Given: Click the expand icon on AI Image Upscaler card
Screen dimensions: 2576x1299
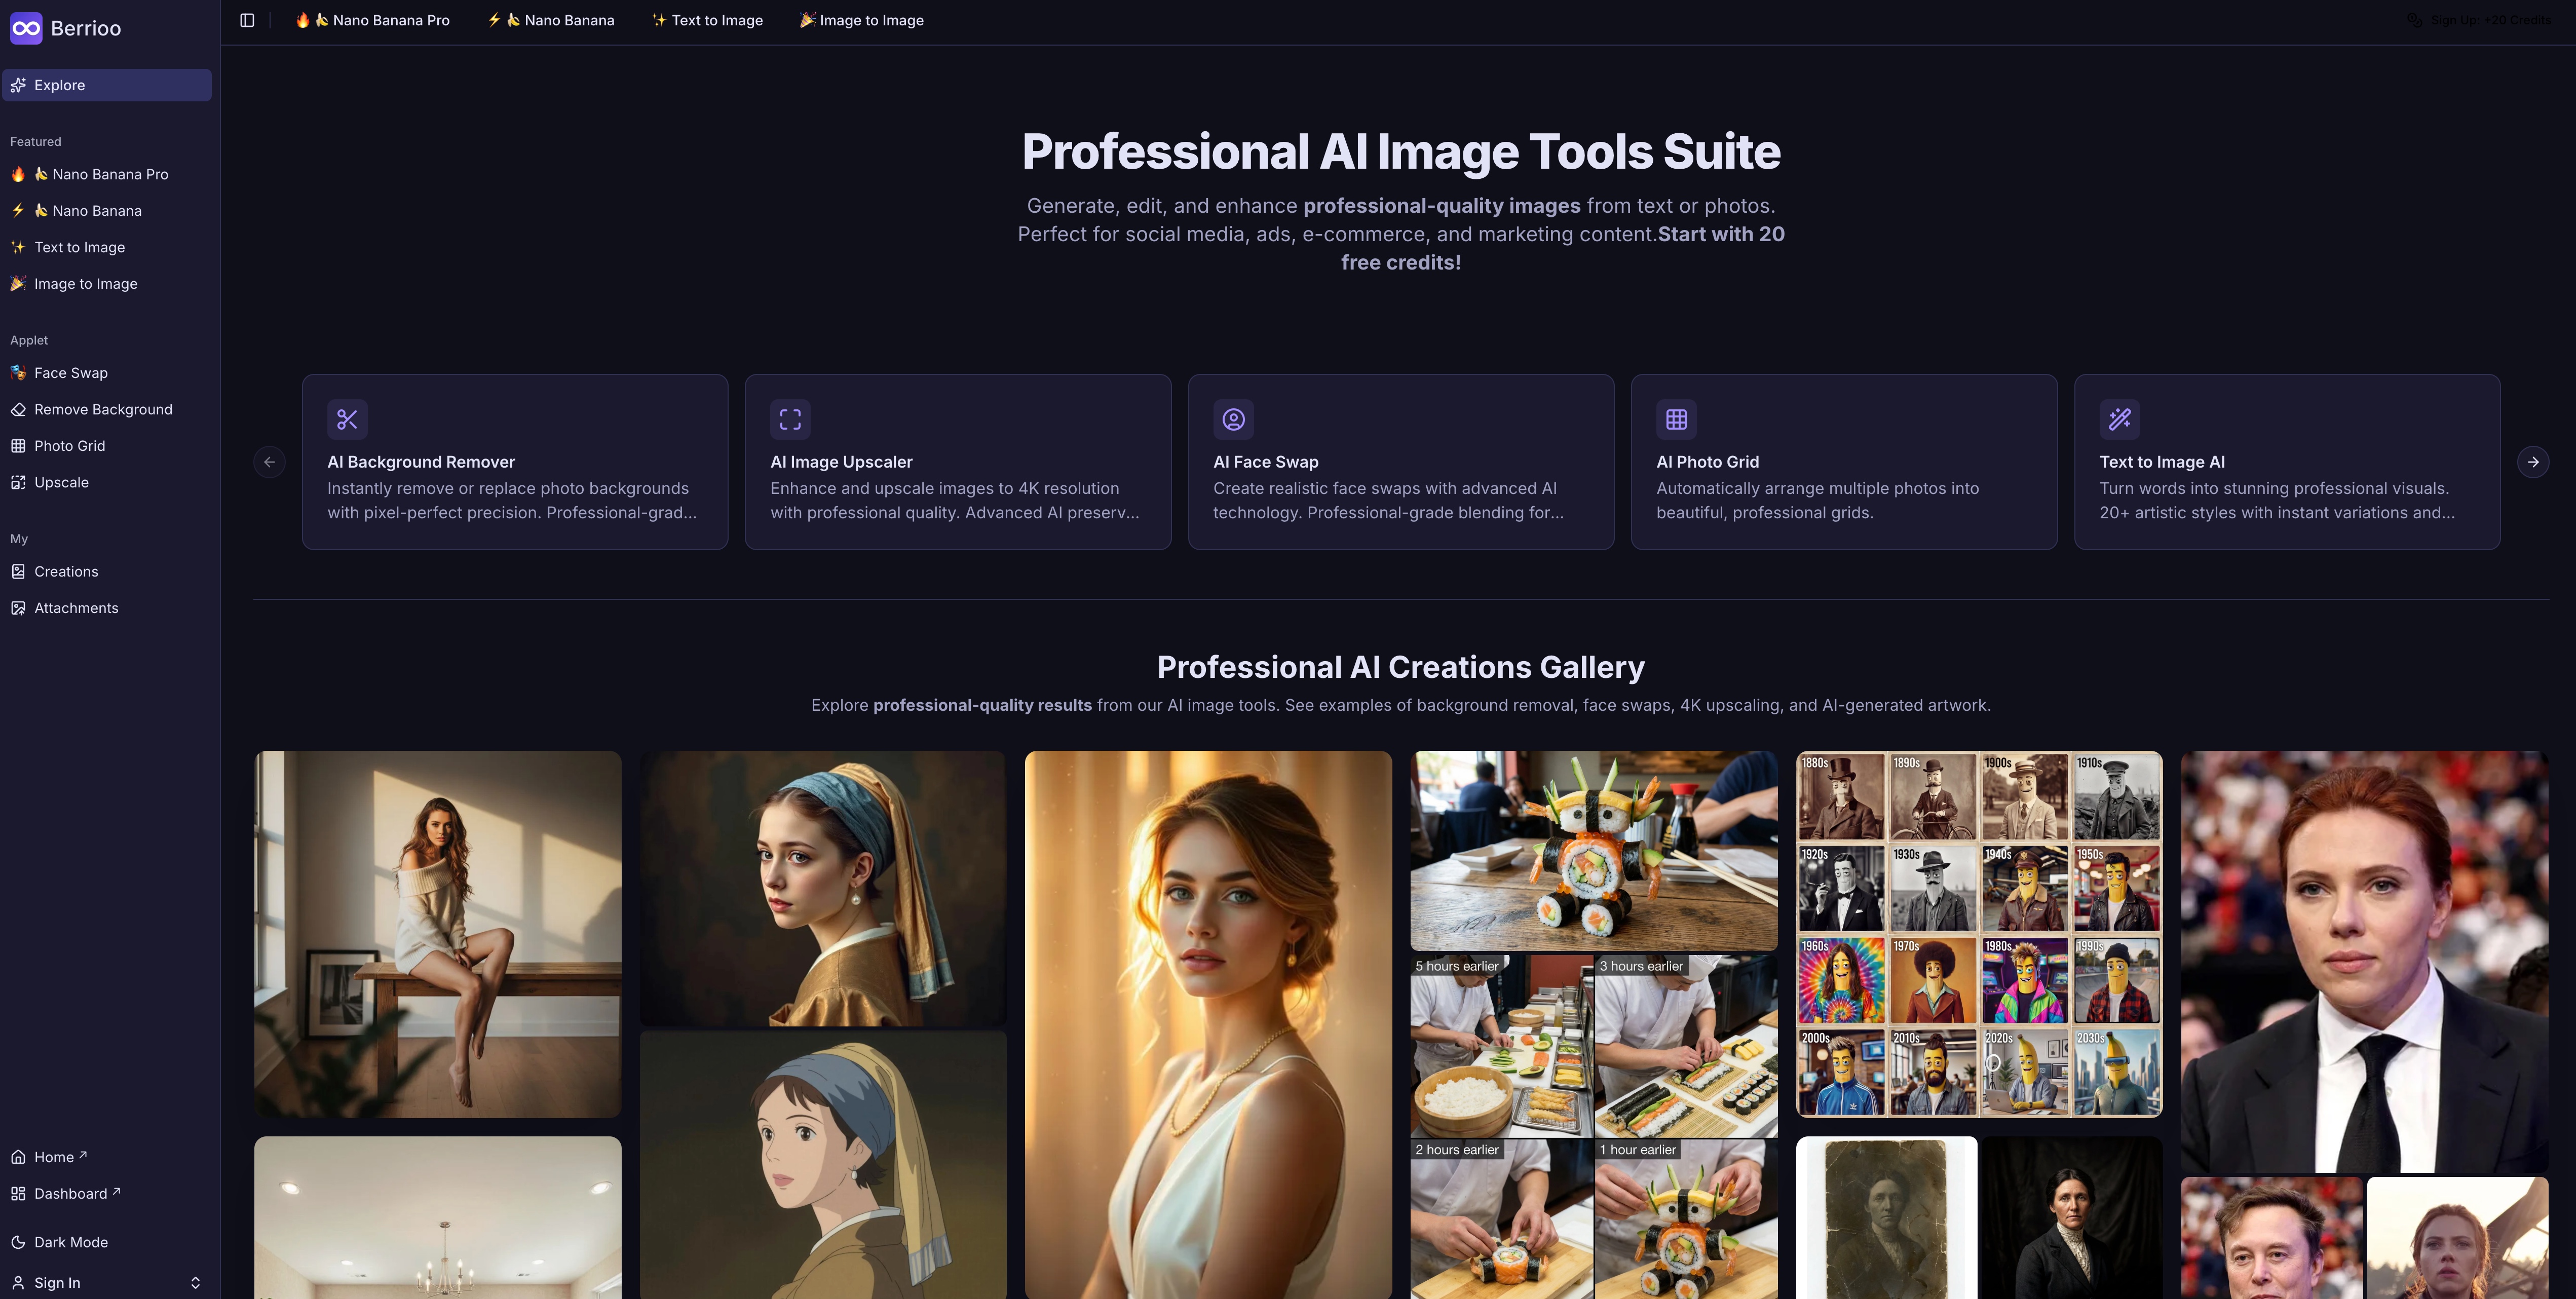Looking at the screenshot, I should coord(790,419).
